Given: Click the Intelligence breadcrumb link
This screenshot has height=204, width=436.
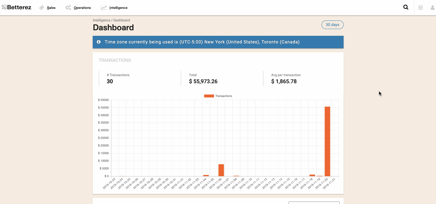Looking at the screenshot, I should 101,20.
